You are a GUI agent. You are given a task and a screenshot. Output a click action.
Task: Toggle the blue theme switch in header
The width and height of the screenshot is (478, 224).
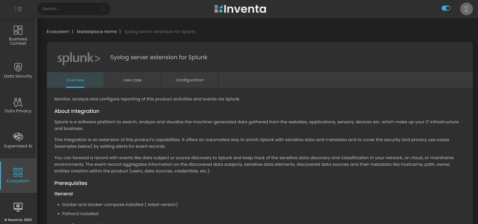point(446,8)
